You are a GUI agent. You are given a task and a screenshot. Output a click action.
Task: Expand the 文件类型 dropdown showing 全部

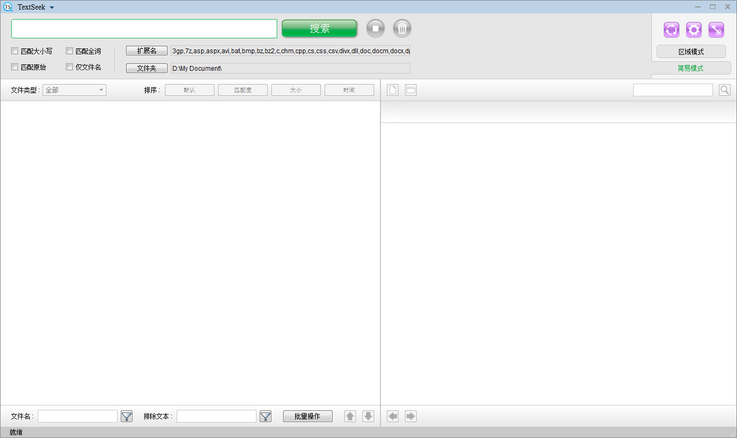coord(74,90)
